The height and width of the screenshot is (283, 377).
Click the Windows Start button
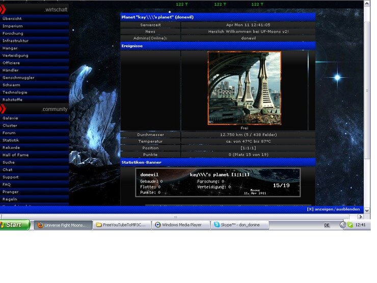pyautogui.click(x=15, y=225)
